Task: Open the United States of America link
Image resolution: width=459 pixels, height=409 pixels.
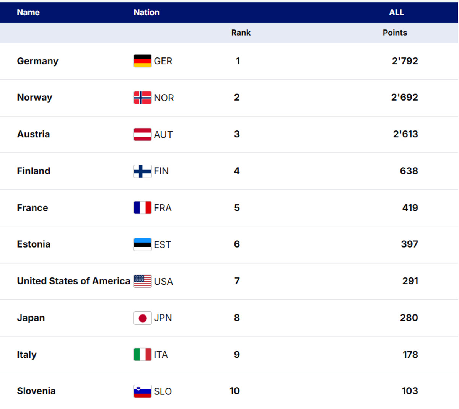Action: coord(73,281)
